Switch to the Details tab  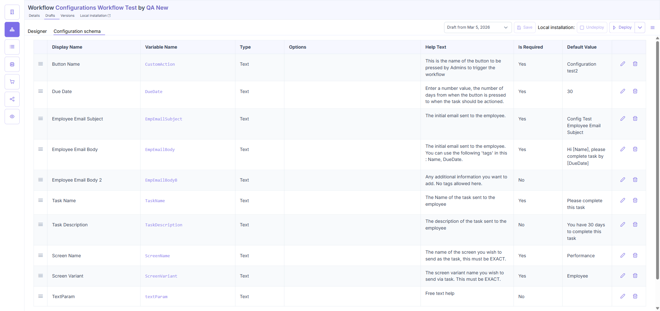click(34, 15)
